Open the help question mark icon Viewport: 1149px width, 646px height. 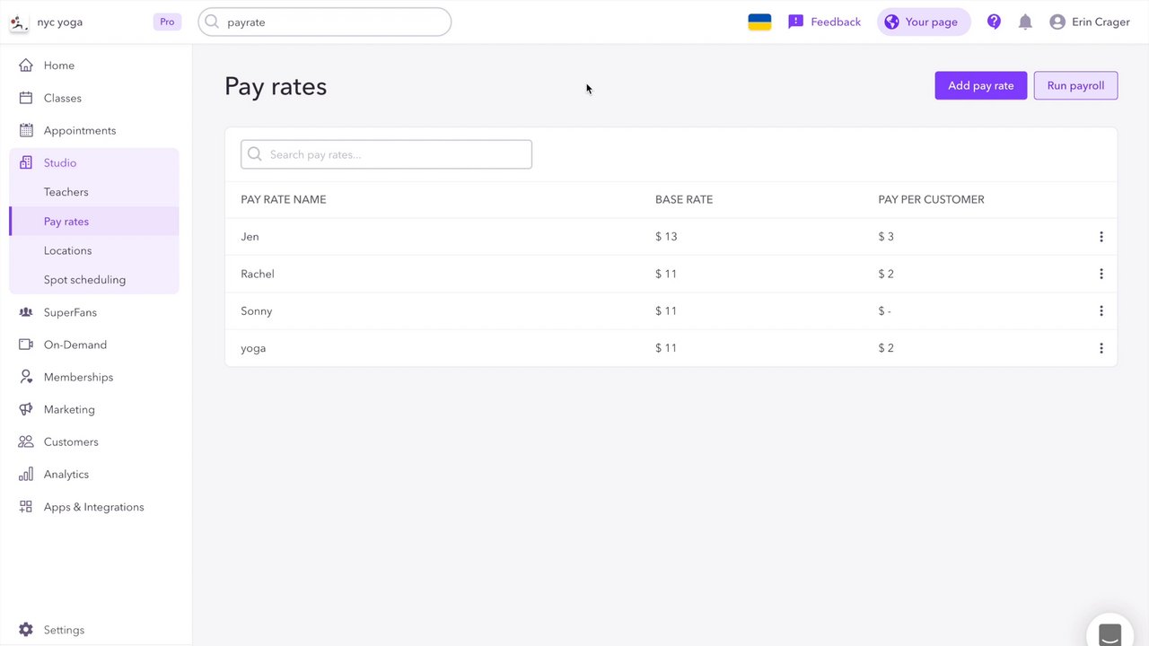(994, 22)
